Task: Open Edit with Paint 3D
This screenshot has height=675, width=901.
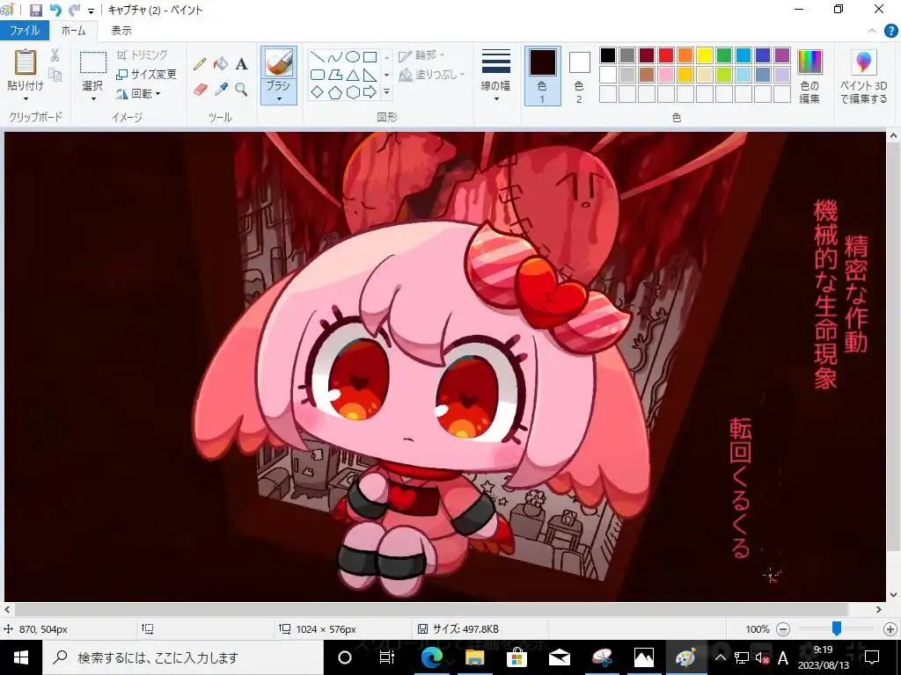Action: (864, 76)
